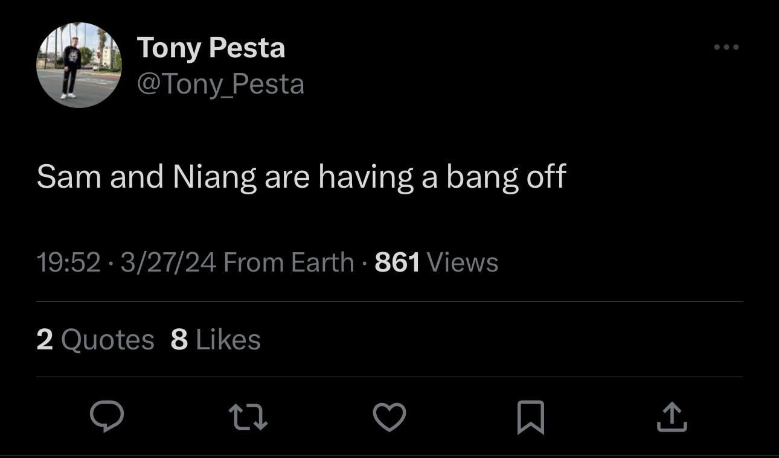Screen dimensions: 779x458
Task: Bookmark this tweet
Action: pyautogui.click(x=531, y=417)
